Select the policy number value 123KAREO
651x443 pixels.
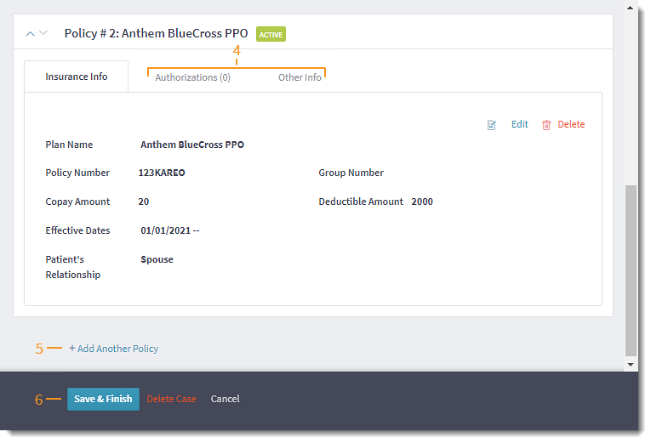[x=162, y=173]
